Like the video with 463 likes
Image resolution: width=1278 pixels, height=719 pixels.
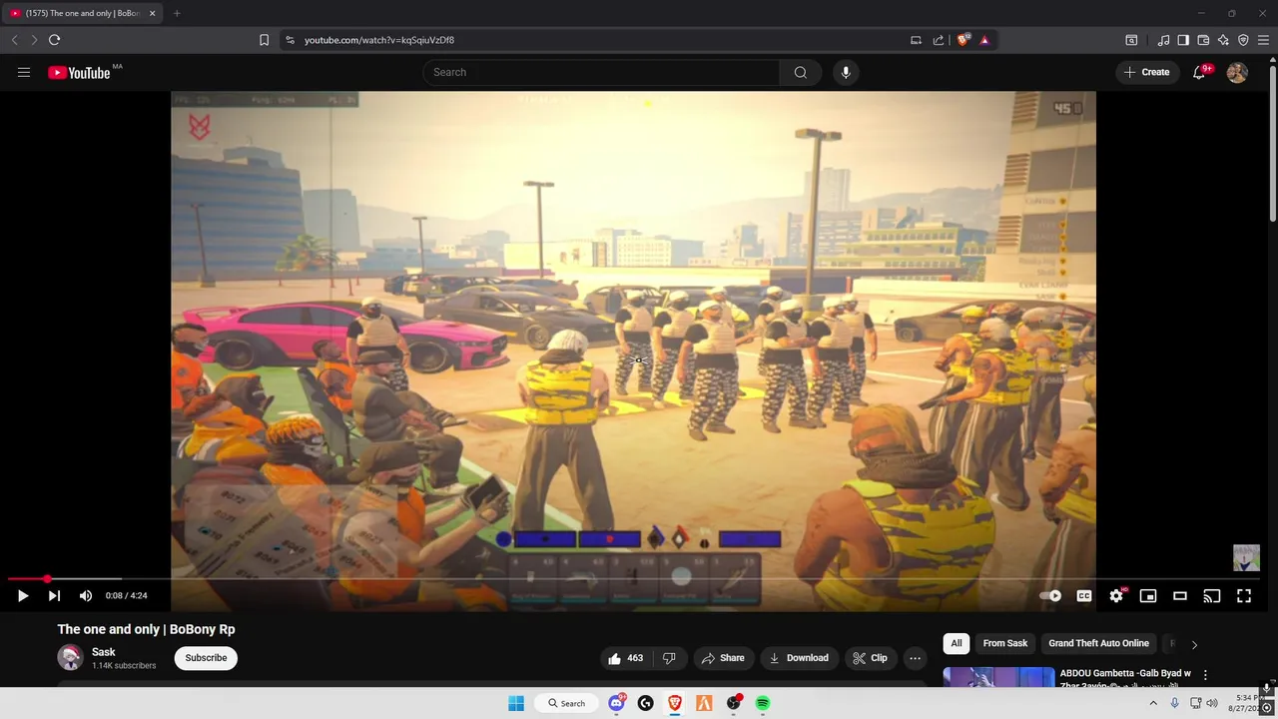click(x=626, y=658)
